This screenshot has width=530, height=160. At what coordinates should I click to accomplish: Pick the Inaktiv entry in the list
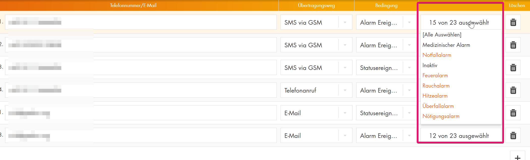coord(430,65)
